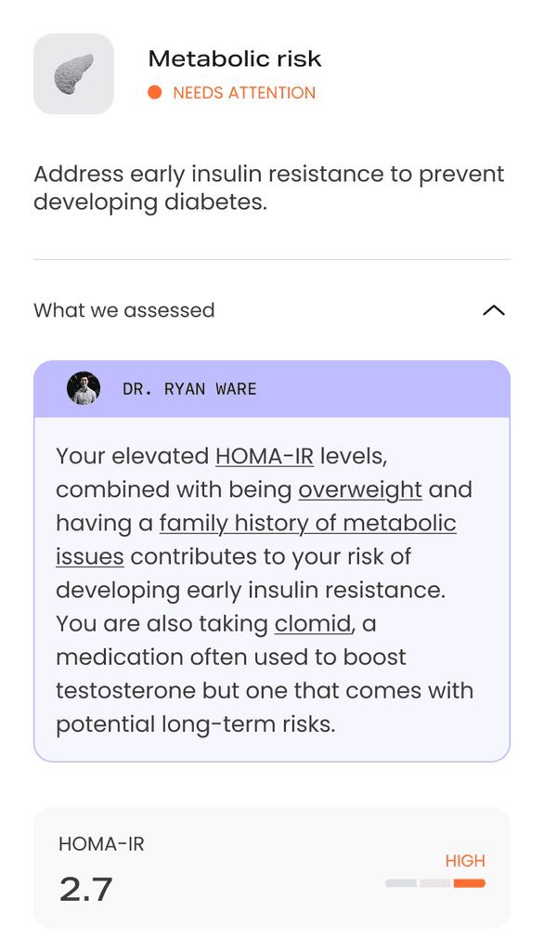The image size is (544, 951).
Task: Click the HOMA-IR risk level bar
Action: click(x=435, y=882)
